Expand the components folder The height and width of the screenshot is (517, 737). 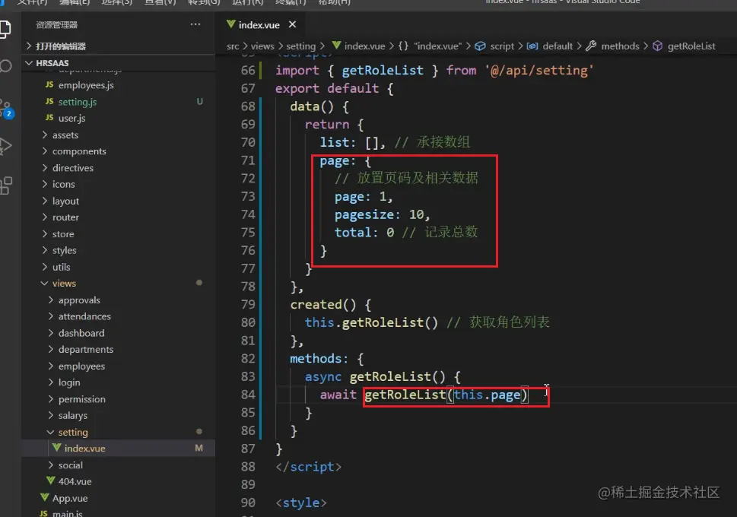pyautogui.click(x=79, y=151)
